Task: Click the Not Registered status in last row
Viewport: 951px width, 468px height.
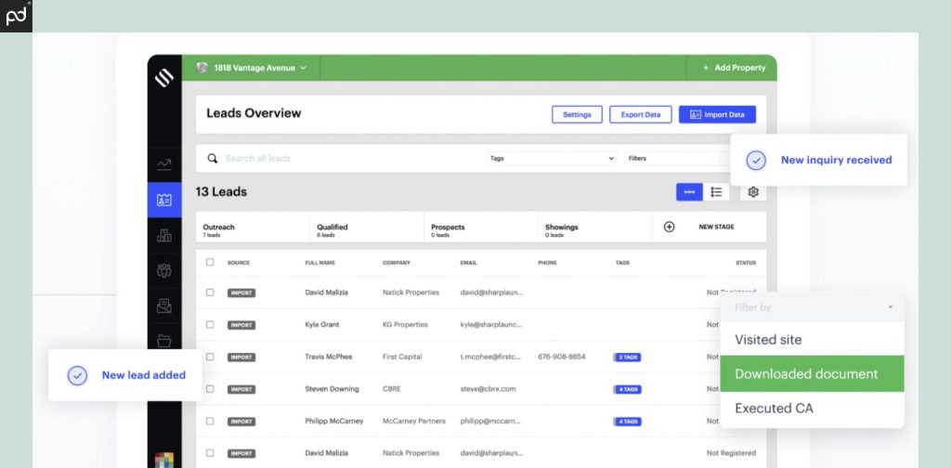Action: (732, 453)
